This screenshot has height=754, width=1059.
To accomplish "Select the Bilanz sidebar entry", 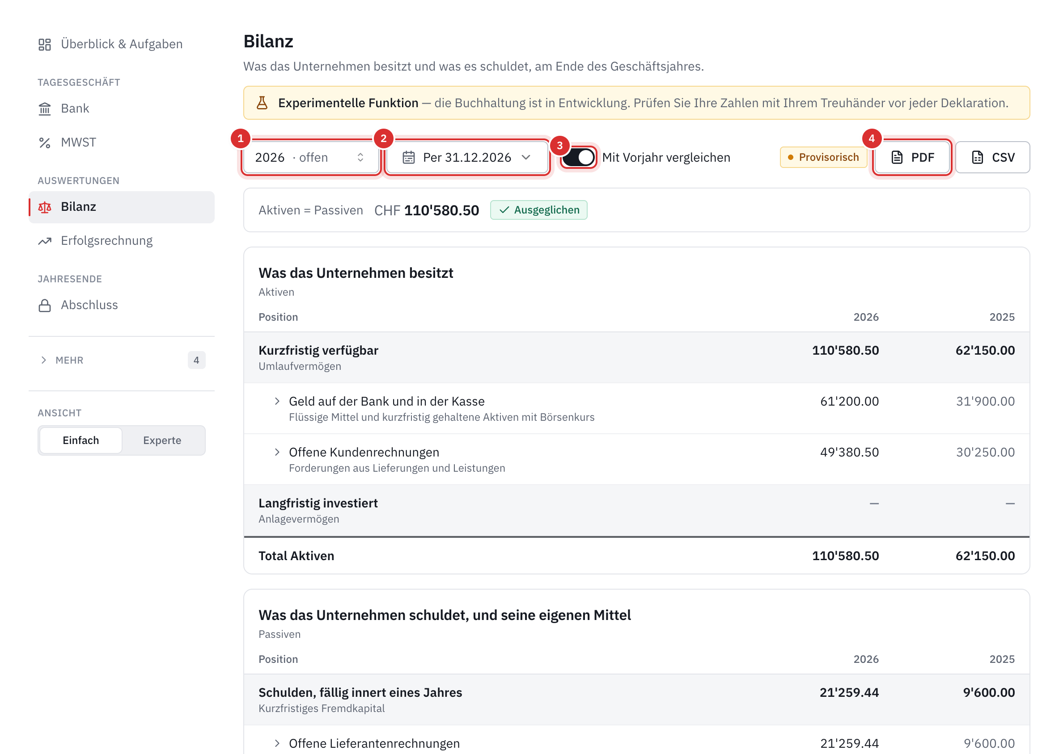I will (x=122, y=207).
